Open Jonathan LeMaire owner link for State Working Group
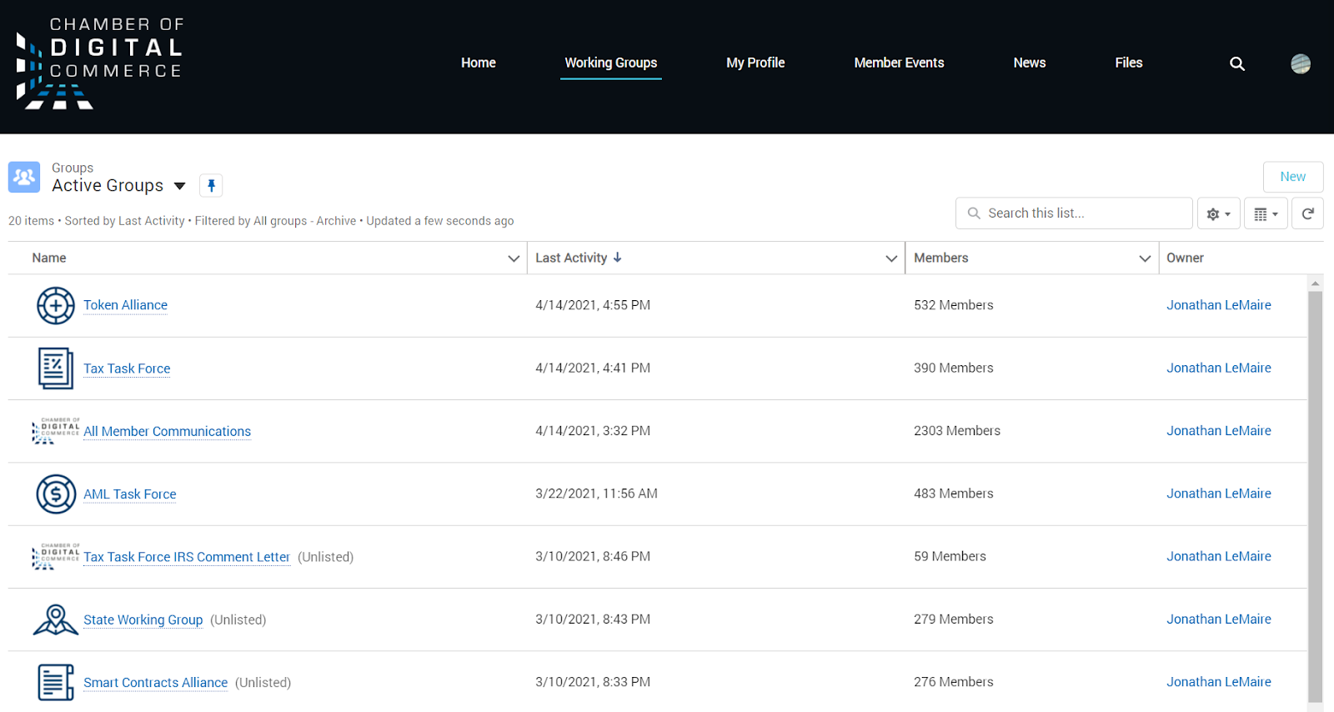The image size is (1334, 712). [1219, 619]
